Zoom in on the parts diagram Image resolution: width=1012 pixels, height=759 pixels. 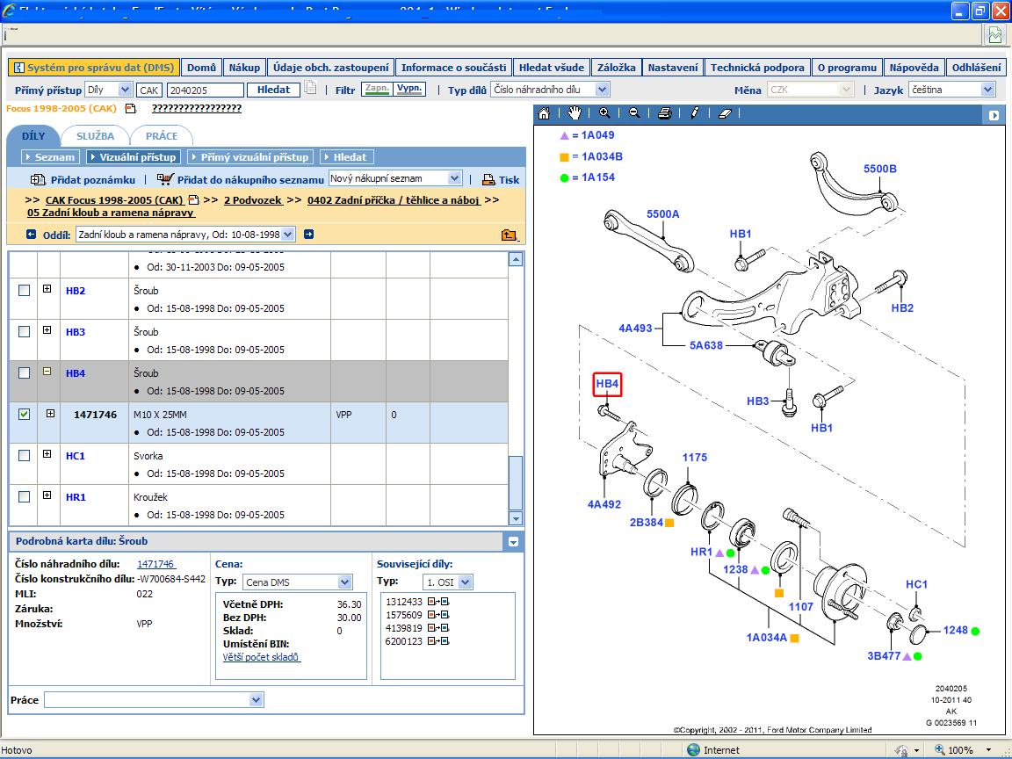pyautogui.click(x=604, y=113)
